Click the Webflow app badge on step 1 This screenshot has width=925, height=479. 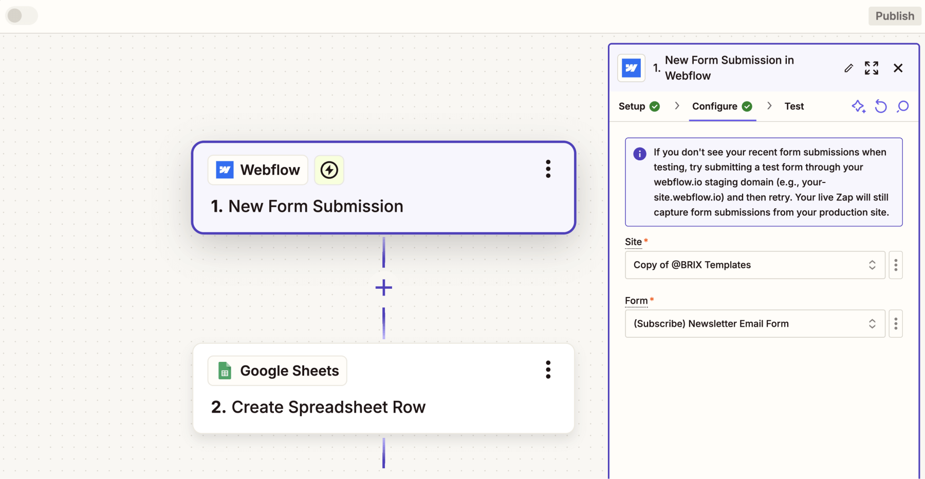click(258, 170)
